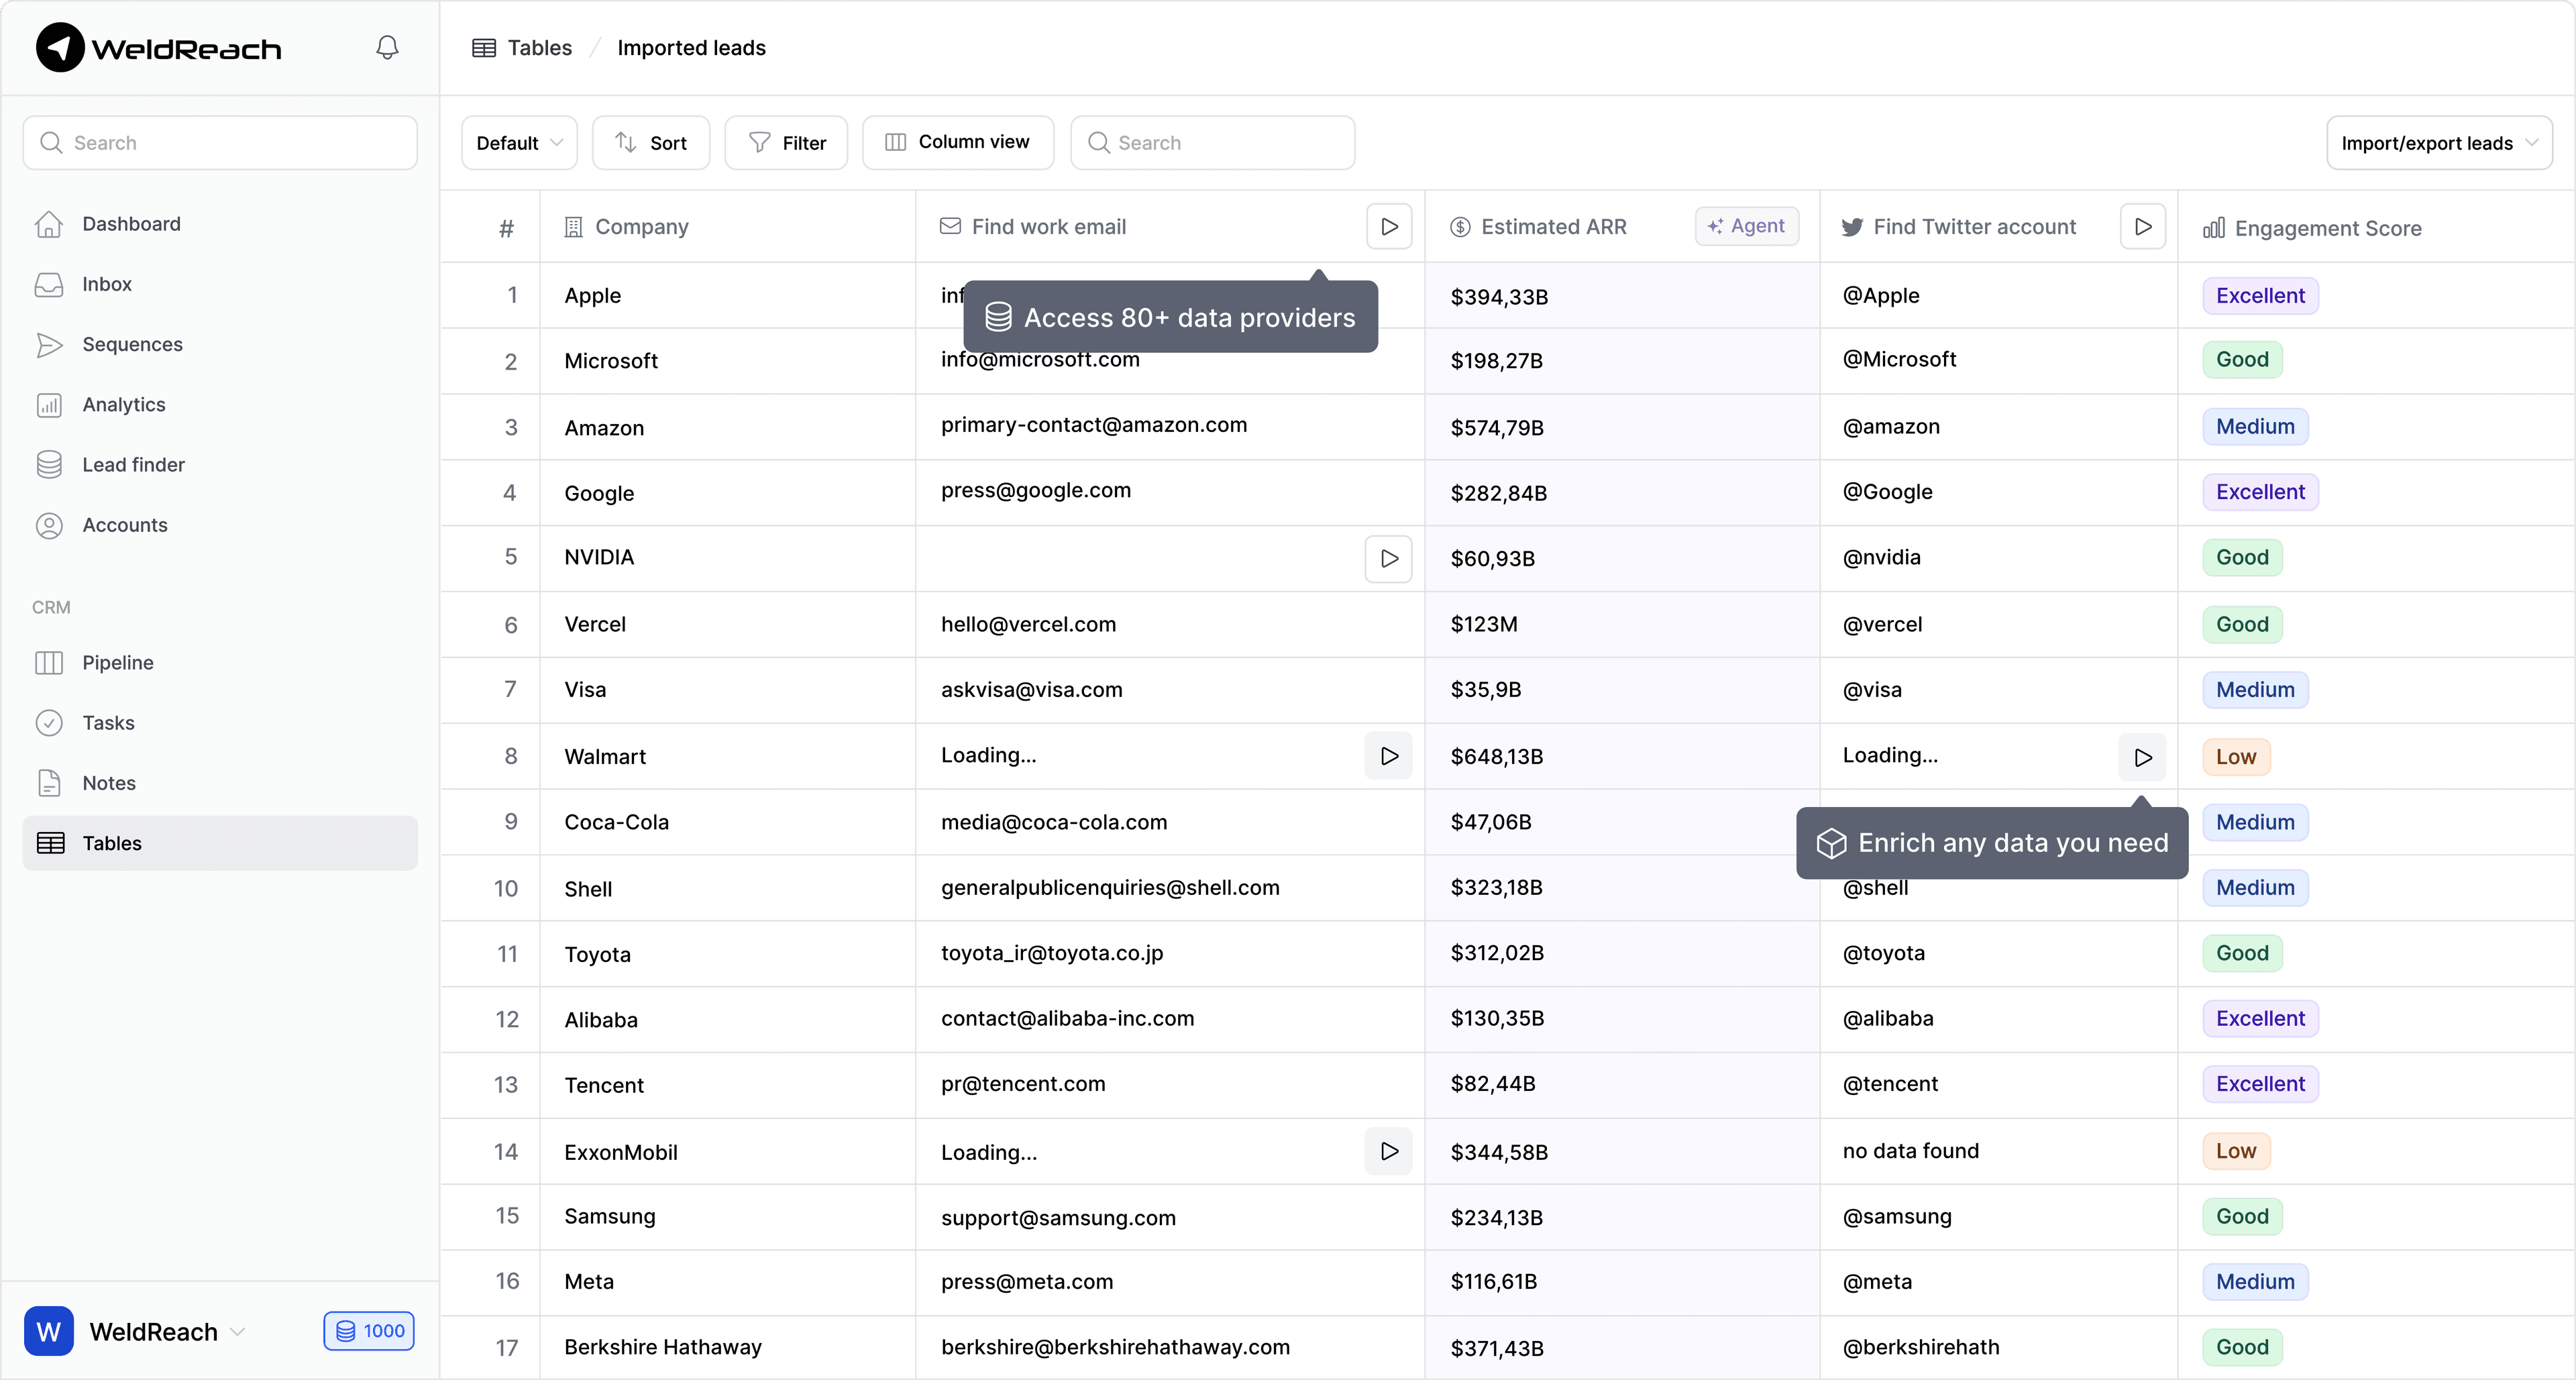Click row number 12
The image size is (2576, 1380).
(507, 1019)
